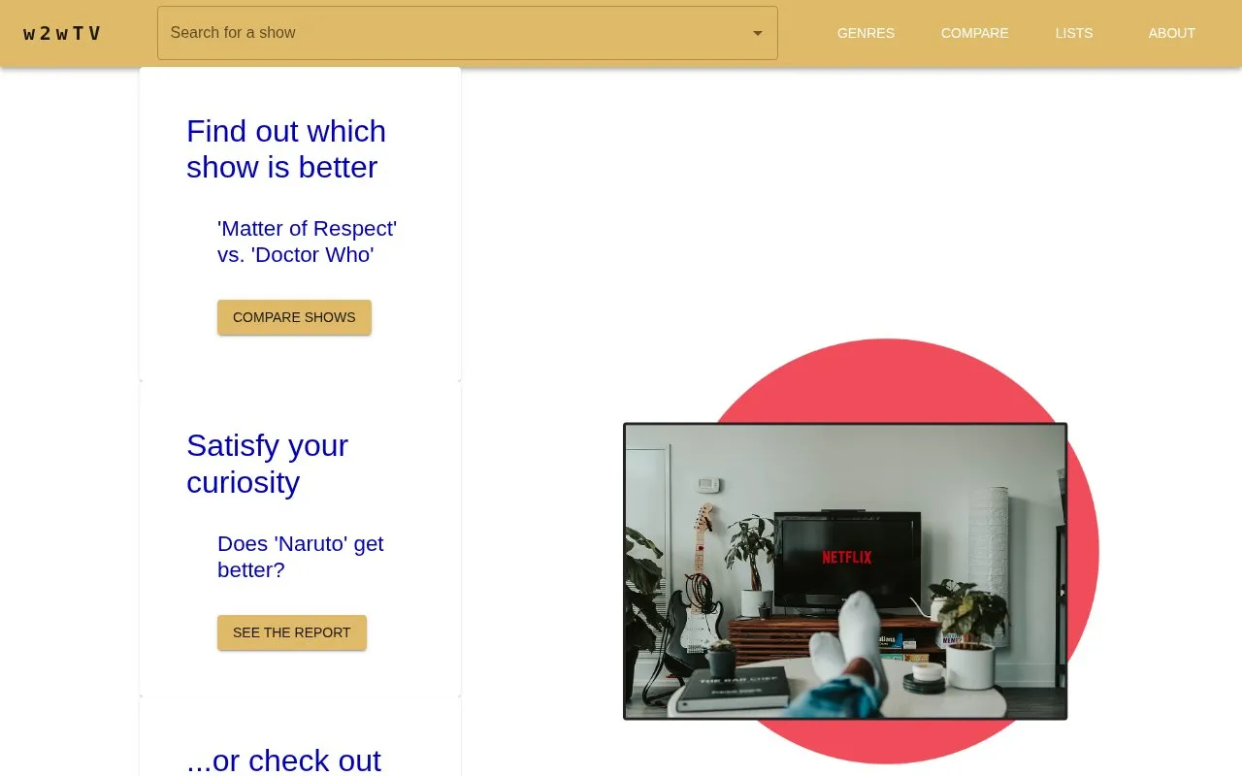Click the See the Report button

coord(292,632)
